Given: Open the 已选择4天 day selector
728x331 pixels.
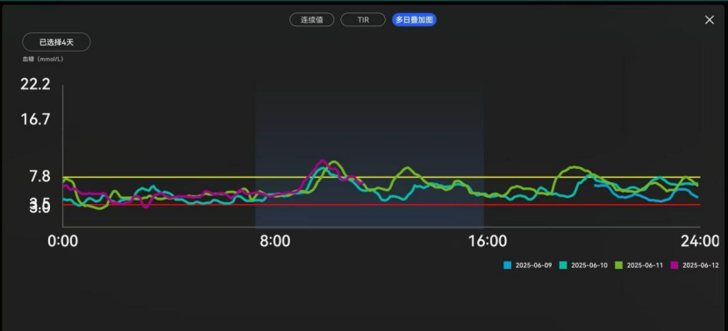Looking at the screenshot, I should [56, 42].
